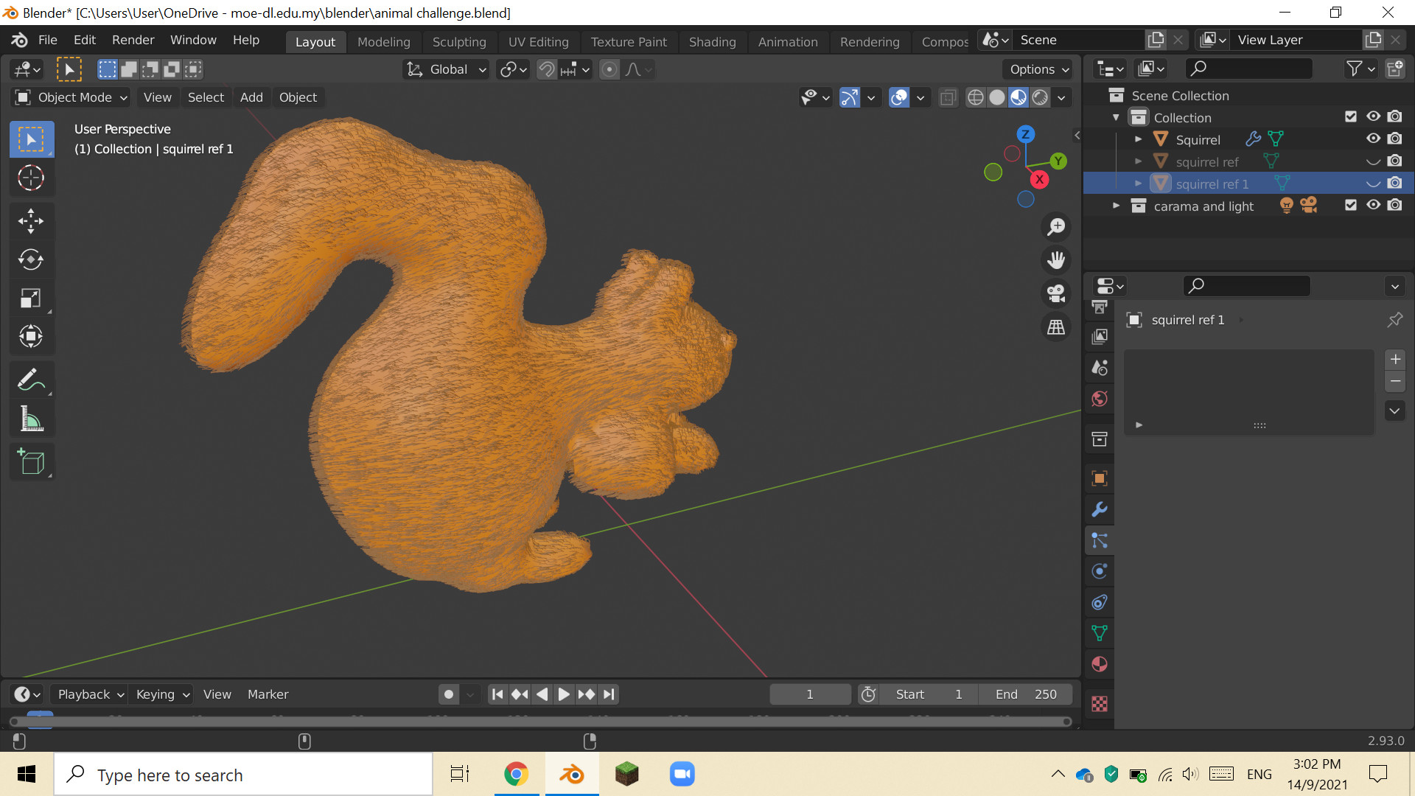Uncheck the Collection checkbox in the outliner

[1350, 116]
